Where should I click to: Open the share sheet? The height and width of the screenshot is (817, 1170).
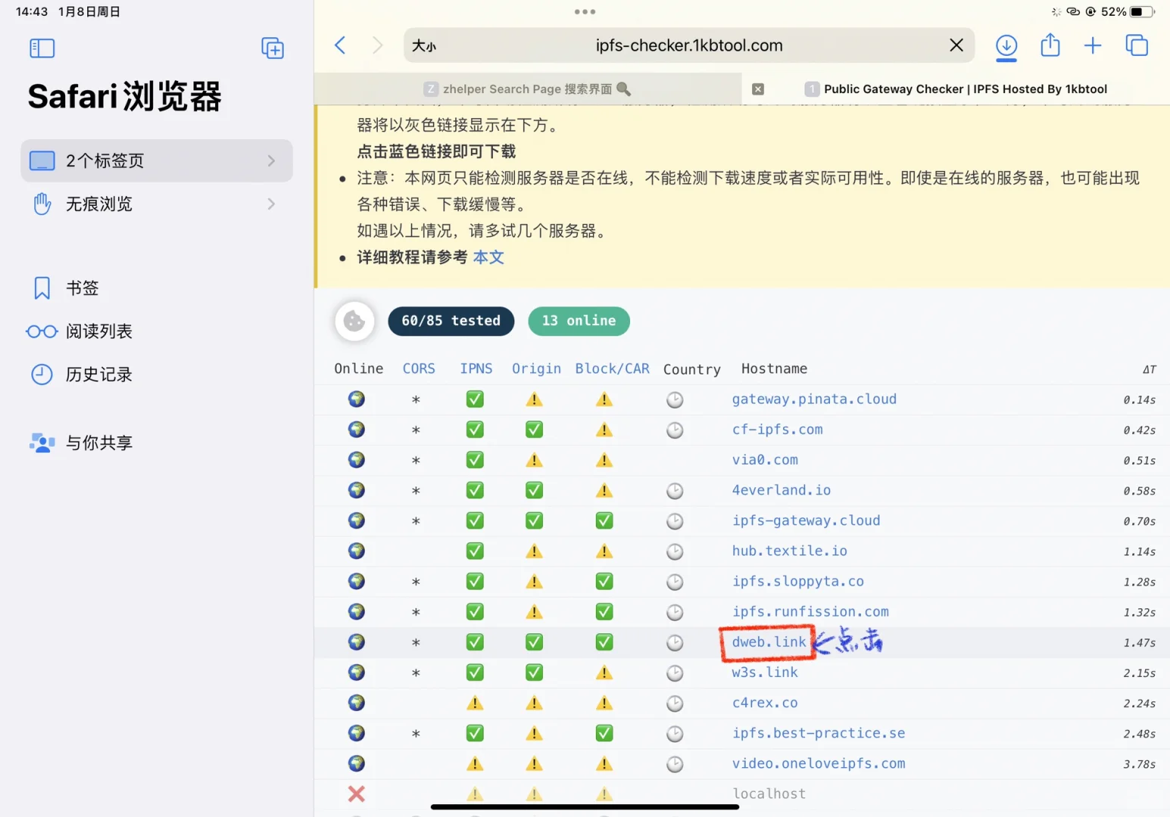1050,45
